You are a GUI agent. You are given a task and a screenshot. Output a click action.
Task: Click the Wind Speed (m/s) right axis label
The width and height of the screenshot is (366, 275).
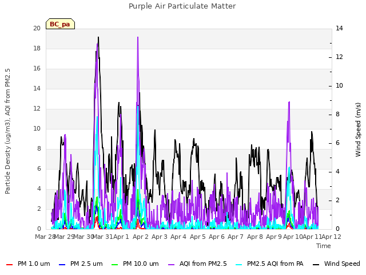(358, 129)
